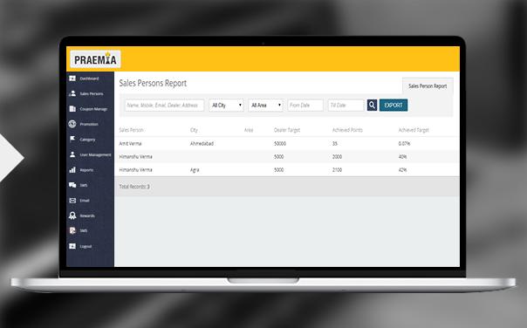Switch to the Sales Person Report tab

pyautogui.click(x=428, y=86)
